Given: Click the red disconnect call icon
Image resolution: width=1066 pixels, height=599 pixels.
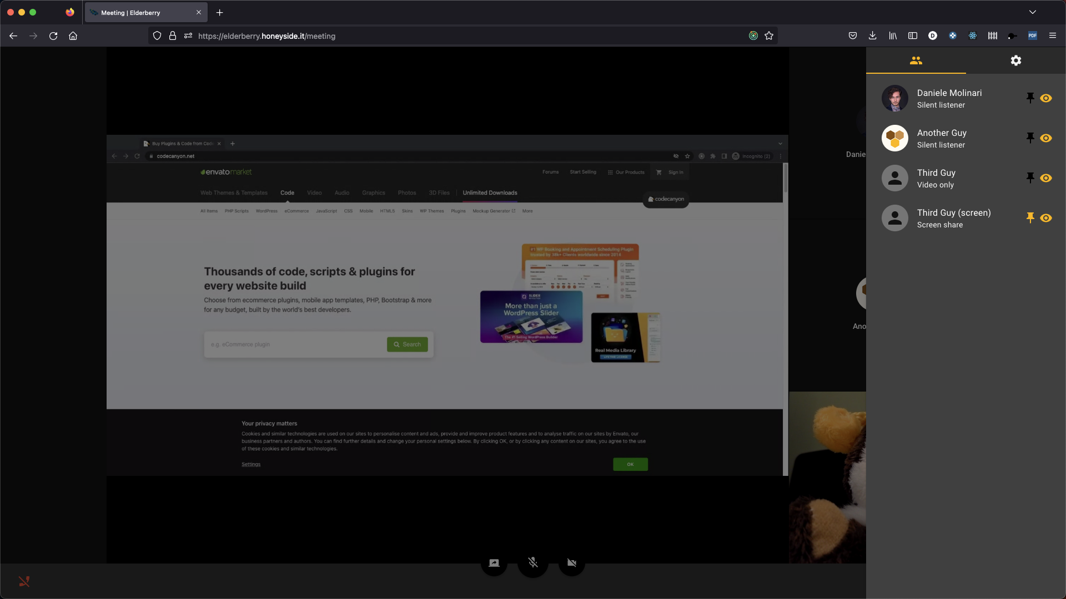Looking at the screenshot, I should pyautogui.click(x=24, y=581).
